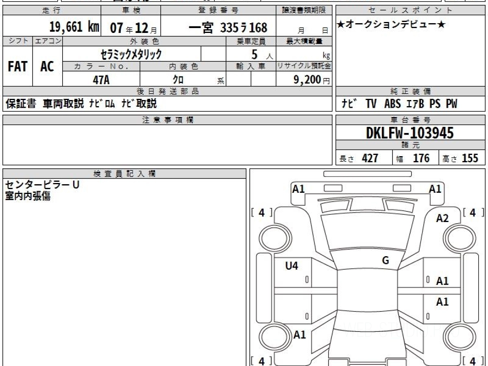Viewport: 488px width, 366px height.
Task: Click the 譲渡書類期限 header cell
Action: click(x=304, y=11)
